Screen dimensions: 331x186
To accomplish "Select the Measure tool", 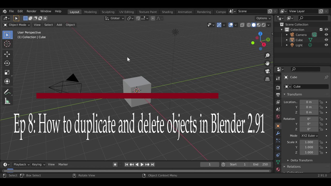I will [x=7, y=101].
